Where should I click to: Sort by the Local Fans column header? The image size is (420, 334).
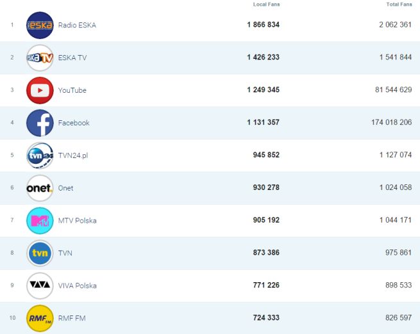(x=266, y=4)
